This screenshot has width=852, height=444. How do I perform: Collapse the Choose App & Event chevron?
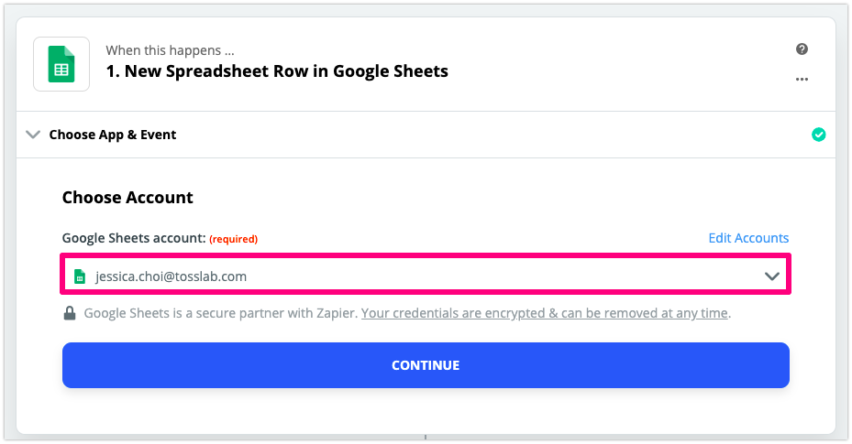[x=33, y=135]
